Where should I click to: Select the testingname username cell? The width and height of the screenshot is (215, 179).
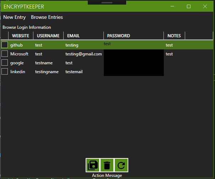pos(47,72)
